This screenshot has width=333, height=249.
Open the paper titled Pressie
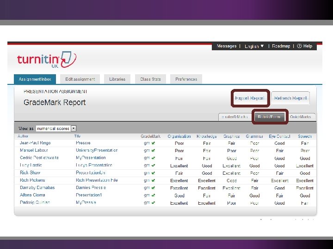point(83,143)
